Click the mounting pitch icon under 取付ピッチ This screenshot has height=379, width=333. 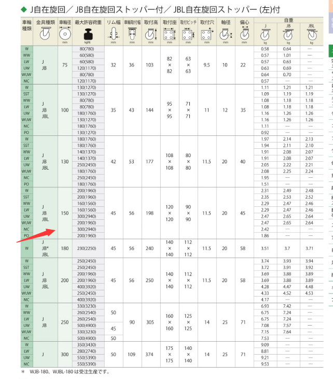(188, 35)
